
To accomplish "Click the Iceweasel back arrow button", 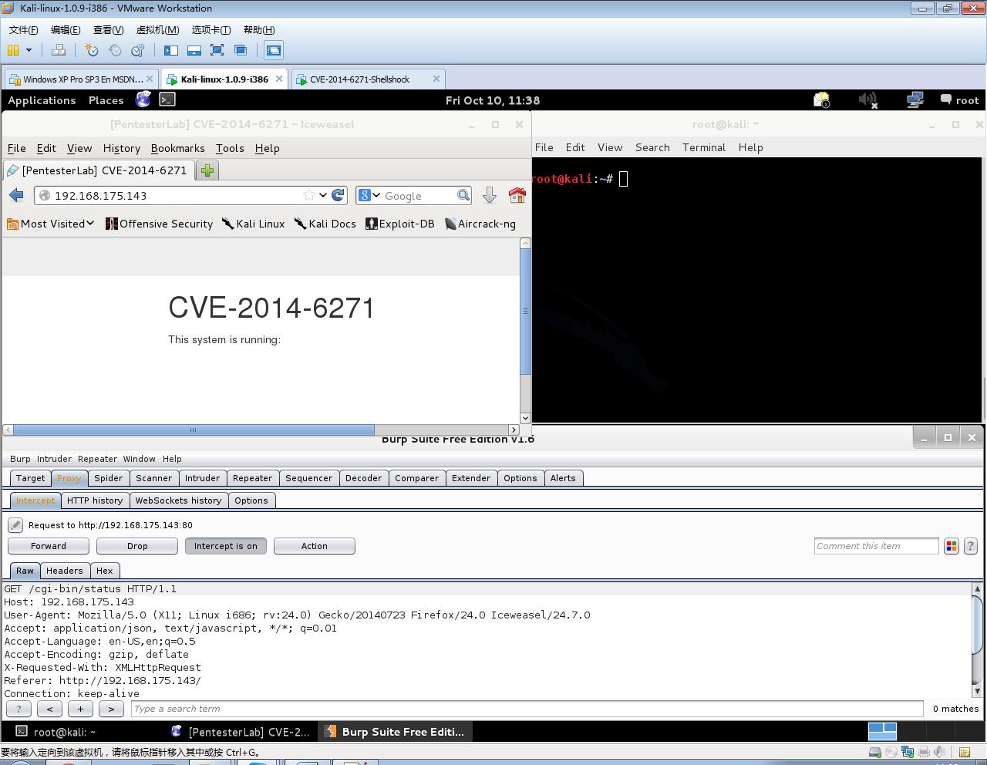I will (x=16, y=196).
